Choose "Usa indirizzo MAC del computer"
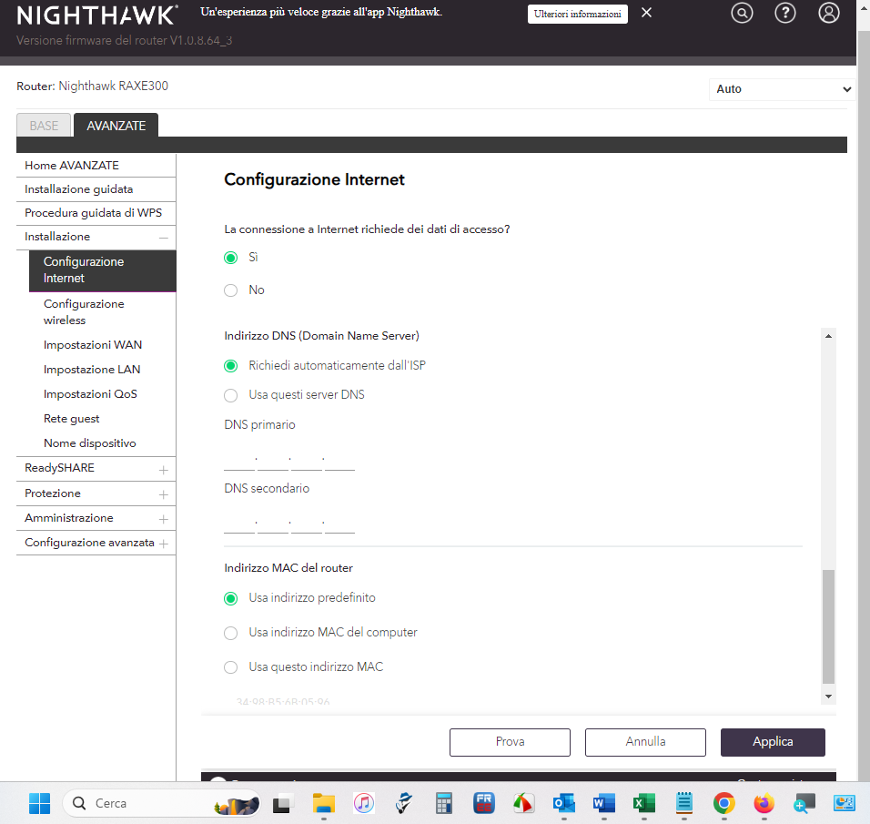Viewport: 870px width, 824px height. [x=231, y=633]
